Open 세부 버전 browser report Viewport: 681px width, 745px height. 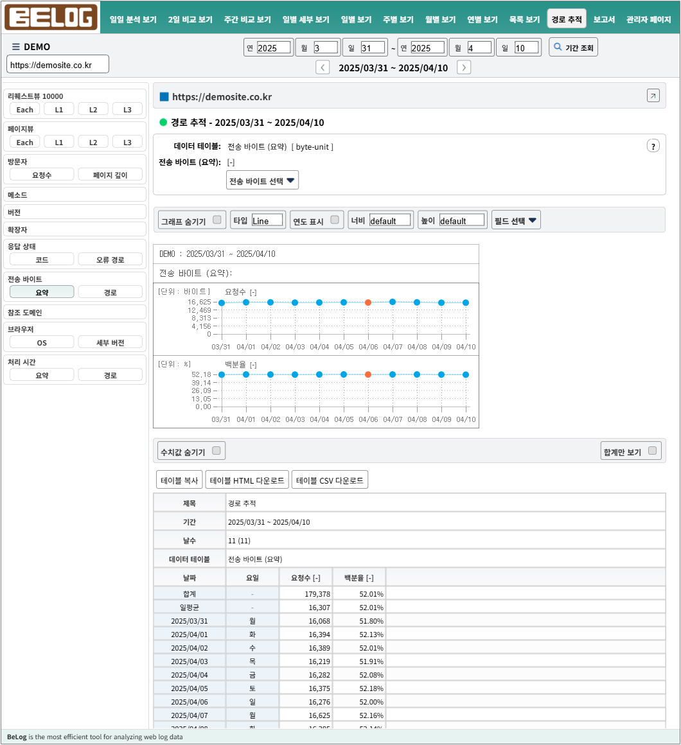[x=111, y=342]
